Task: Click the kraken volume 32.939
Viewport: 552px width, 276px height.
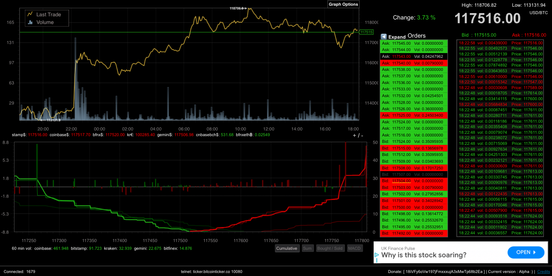Action: click(125, 248)
